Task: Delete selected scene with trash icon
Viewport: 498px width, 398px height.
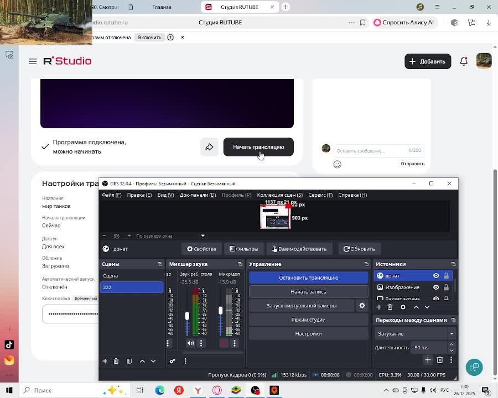Action: click(x=116, y=361)
